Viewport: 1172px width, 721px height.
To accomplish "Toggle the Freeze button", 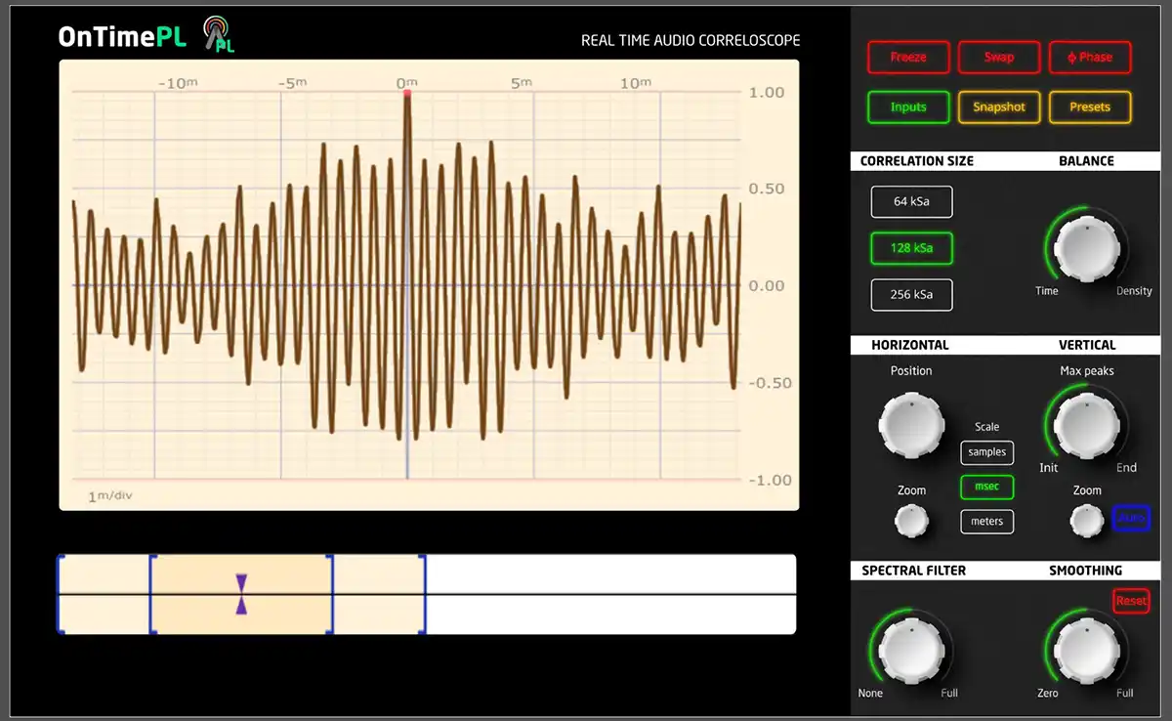I will pyautogui.click(x=908, y=58).
